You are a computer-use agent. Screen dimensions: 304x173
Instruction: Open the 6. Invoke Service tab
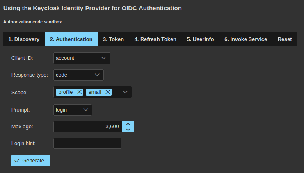point(246,39)
